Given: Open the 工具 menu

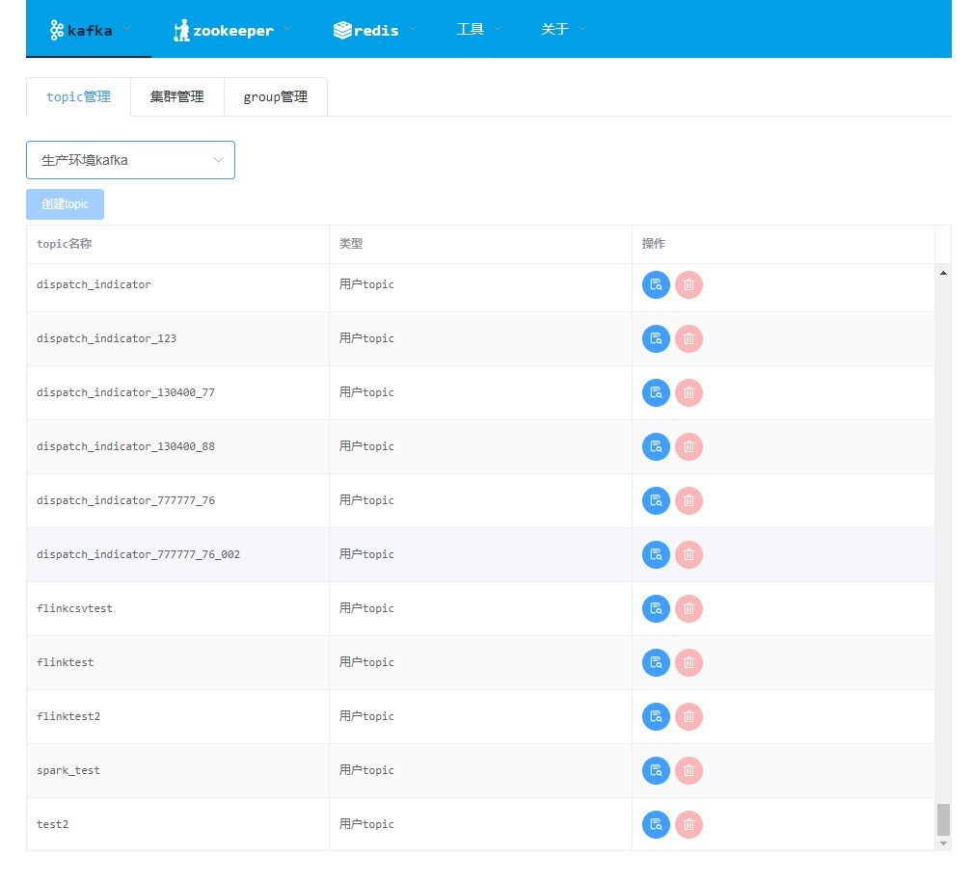Looking at the screenshot, I should 478,29.
